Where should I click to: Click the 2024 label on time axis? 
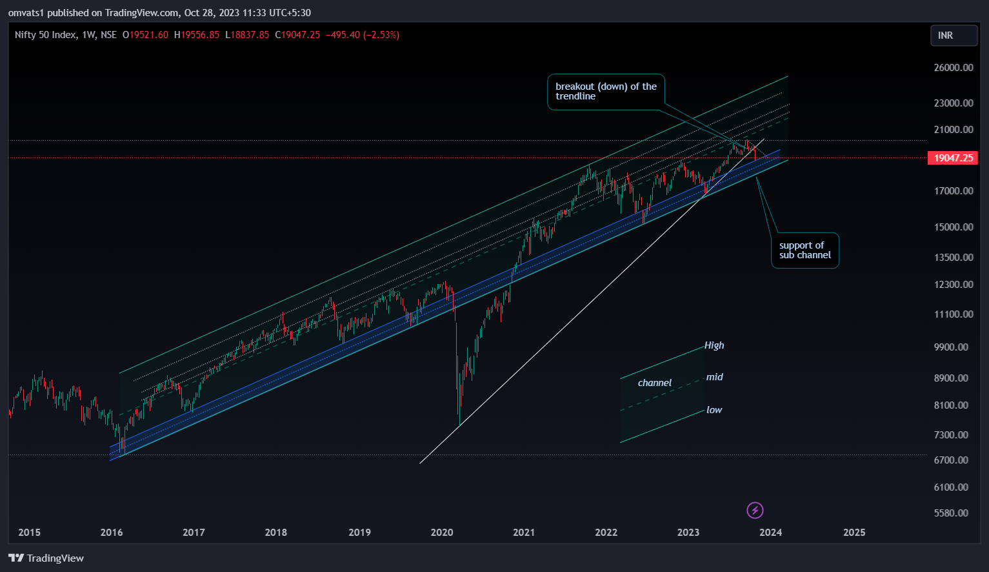click(x=770, y=533)
